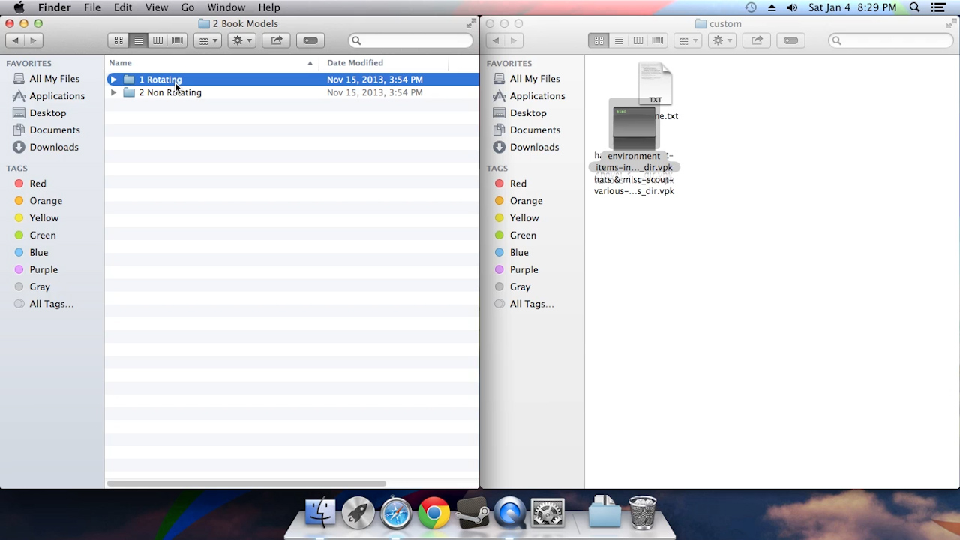The width and height of the screenshot is (960, 540).
Task: Open Launchpad from the Dock
Action: click(x=358, y=514)
